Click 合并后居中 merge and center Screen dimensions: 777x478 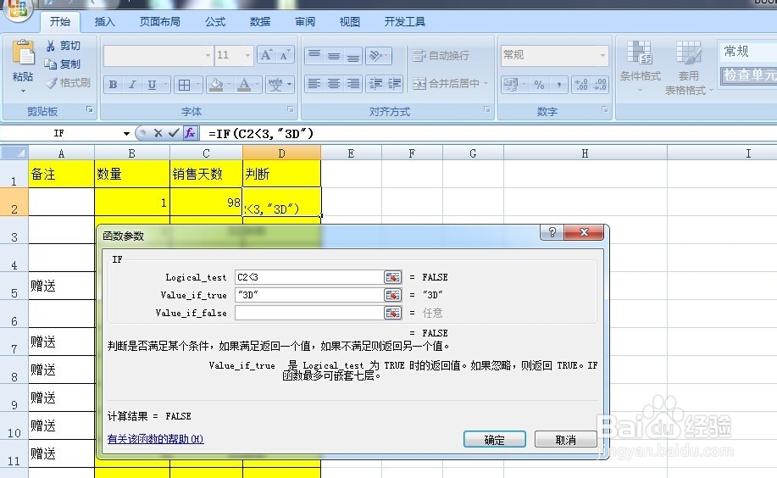(446, 84)
